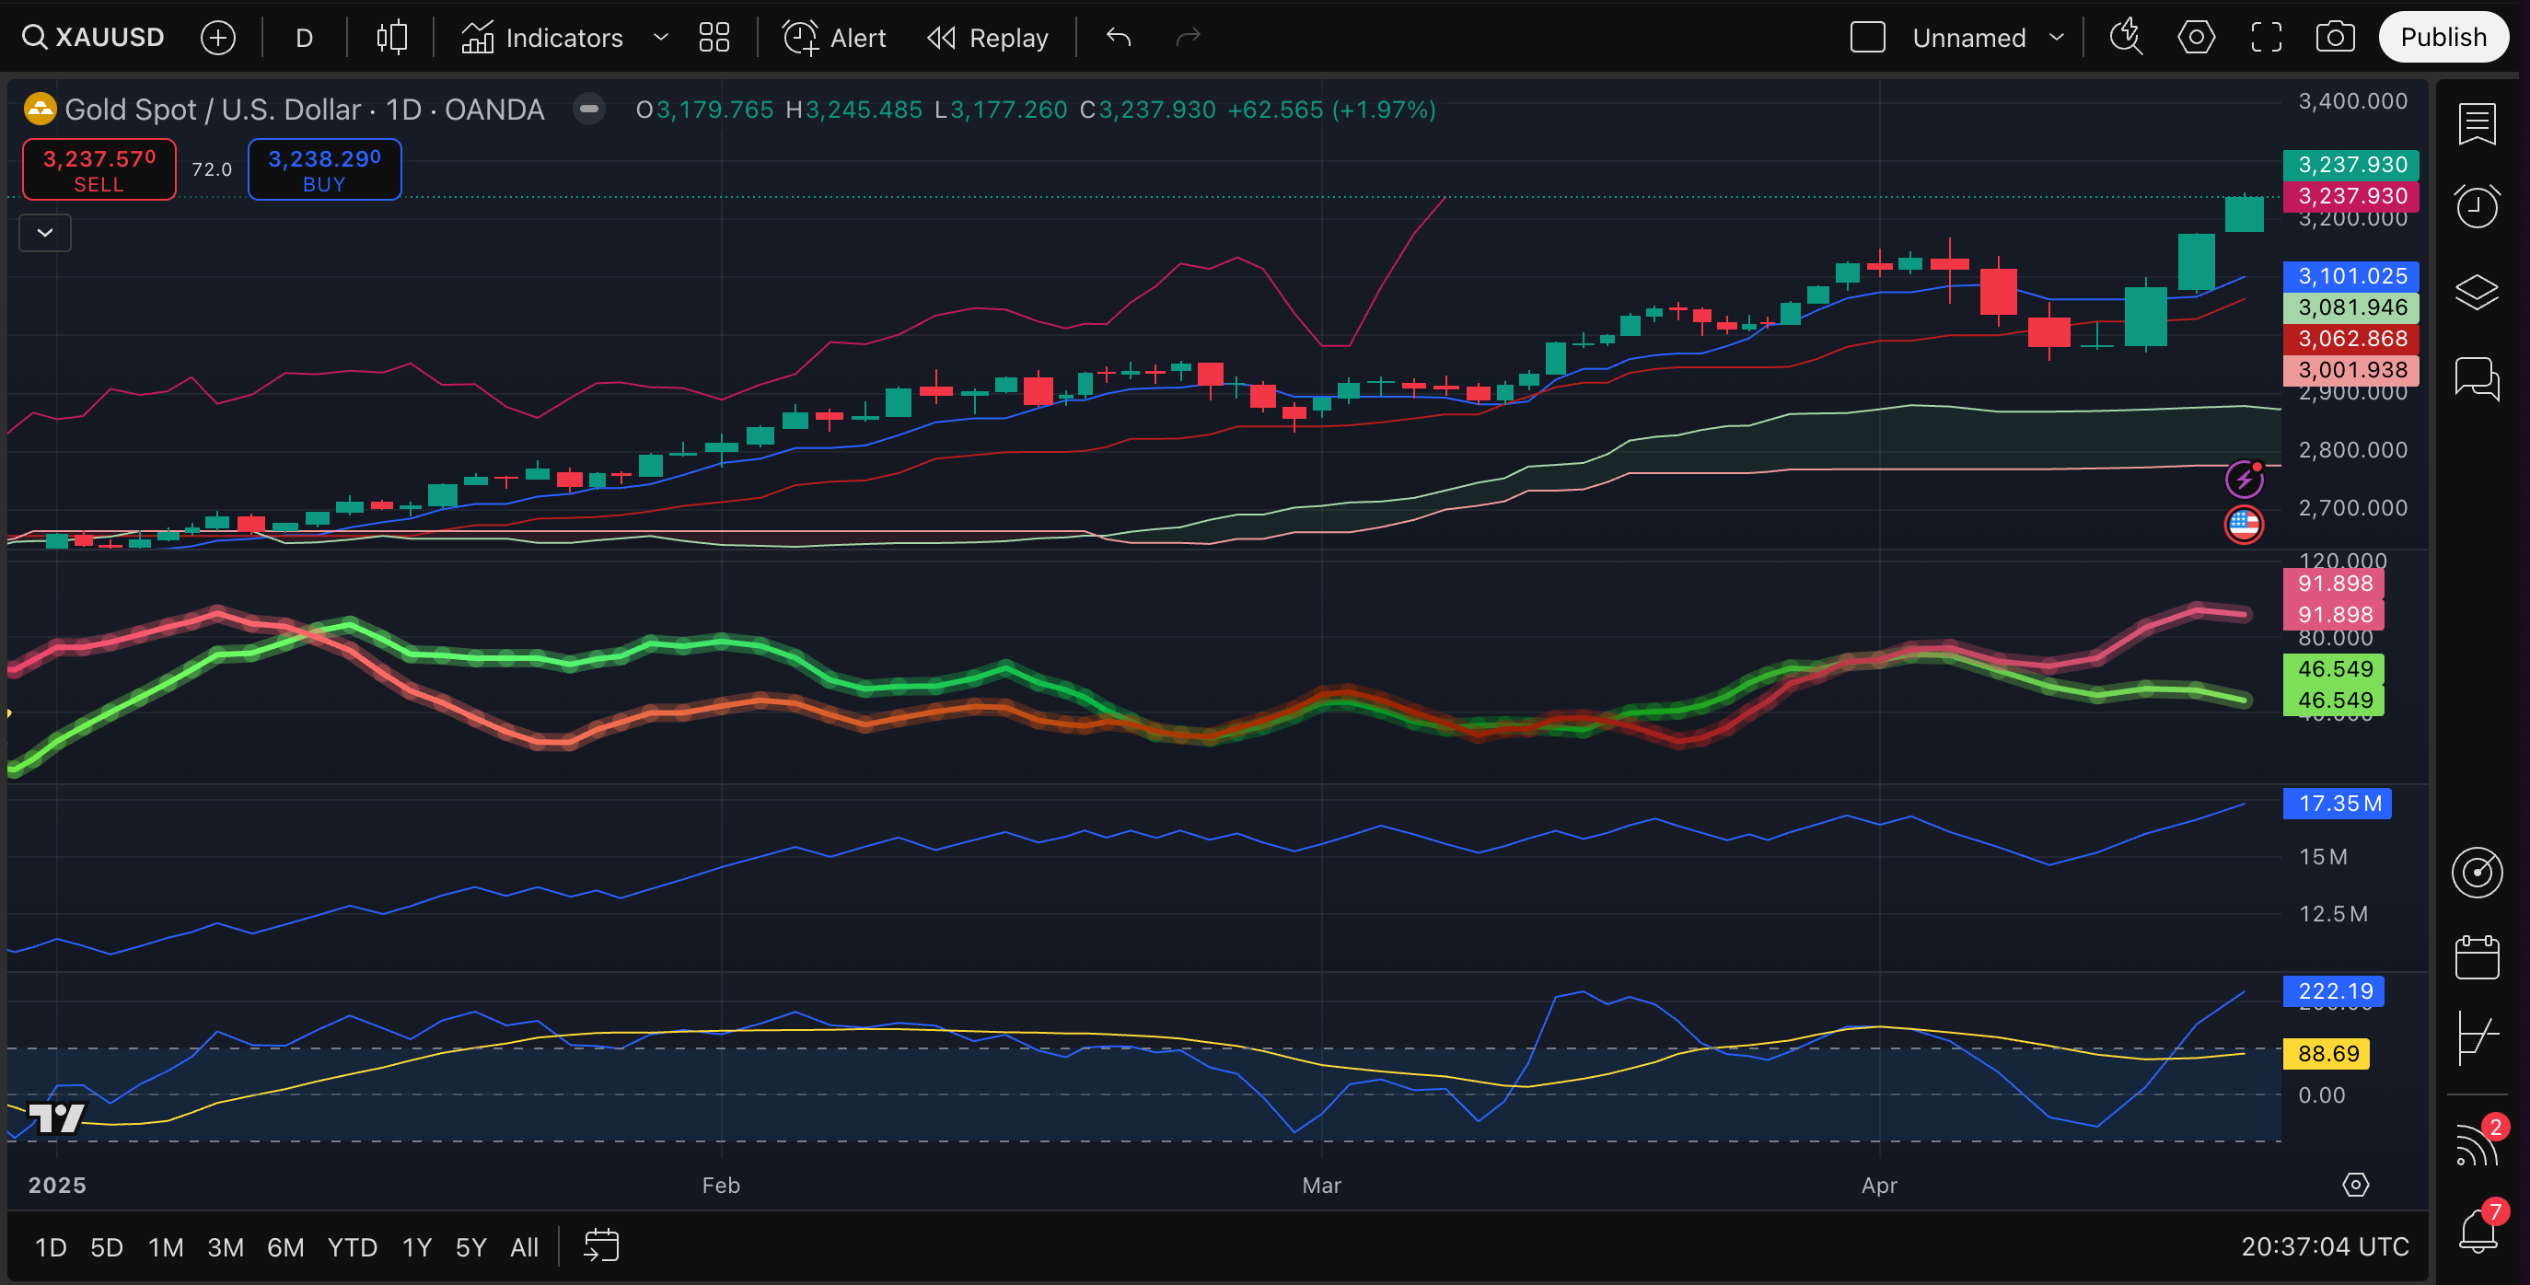The height and width of the screenshot is (1285, 2530).
Task: Enter fullscreen mode
Action: click(x=2266, y=39)
